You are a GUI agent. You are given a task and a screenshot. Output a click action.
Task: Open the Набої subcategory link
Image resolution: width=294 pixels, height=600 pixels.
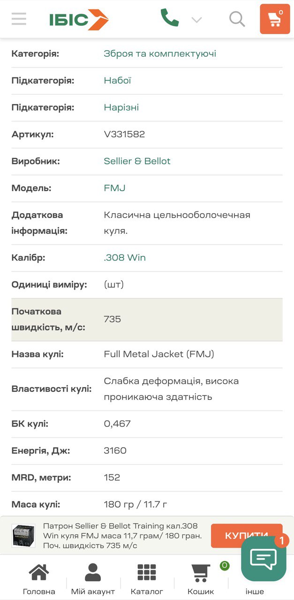117,81
